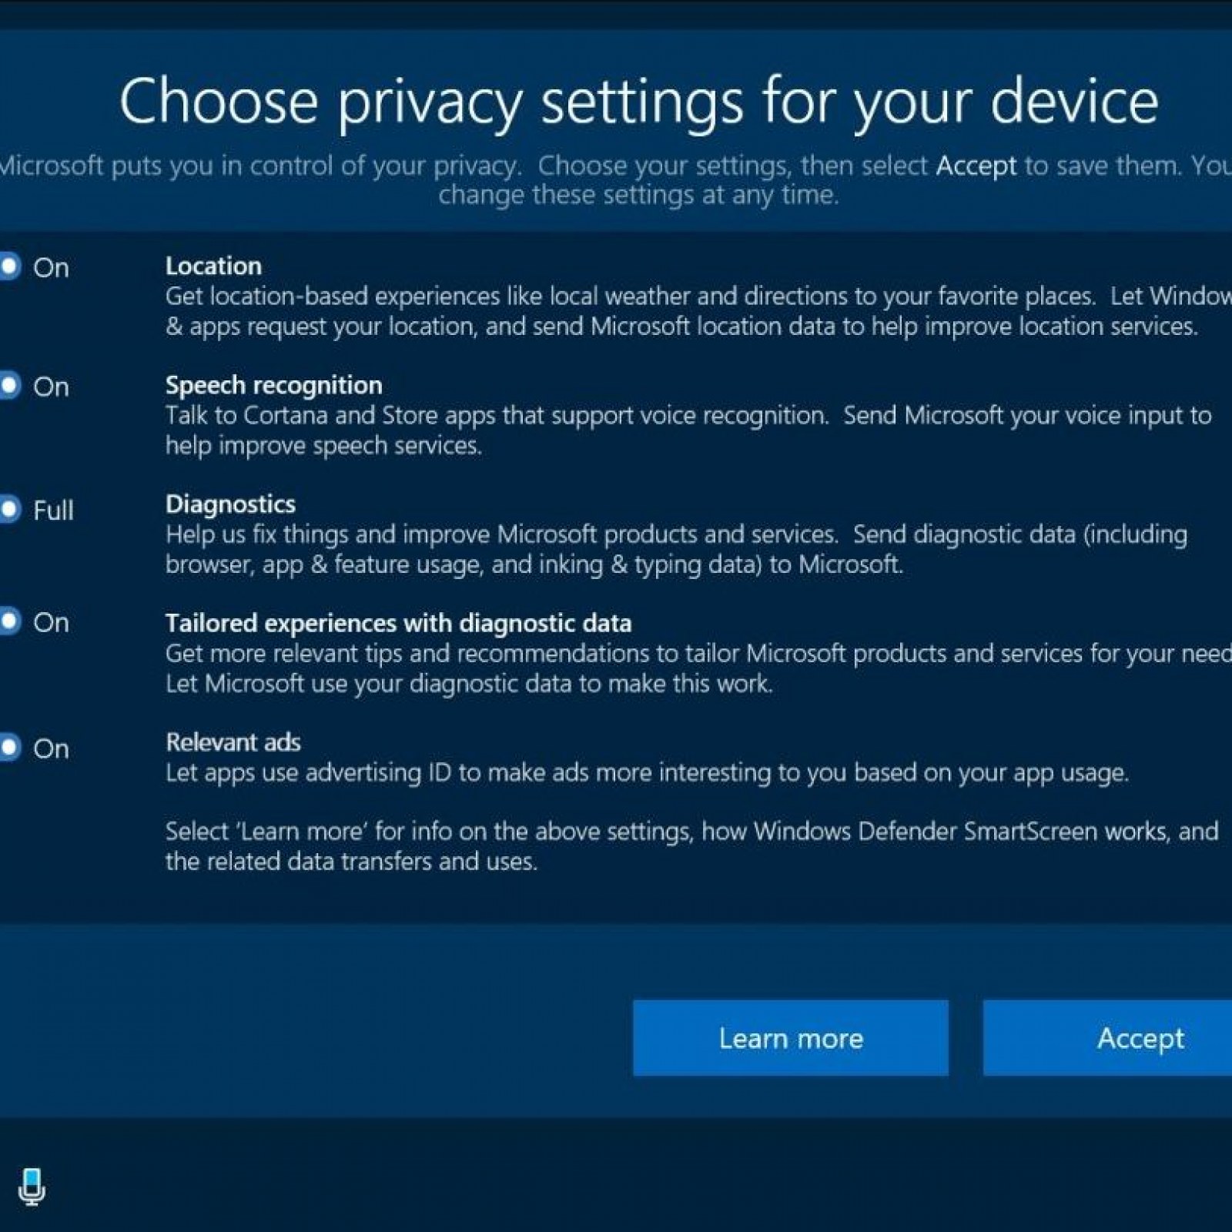Click the 'Talk to Cortana and Store apps' description
This screenshot has height=1232, width=1232.
click(688, 430)
